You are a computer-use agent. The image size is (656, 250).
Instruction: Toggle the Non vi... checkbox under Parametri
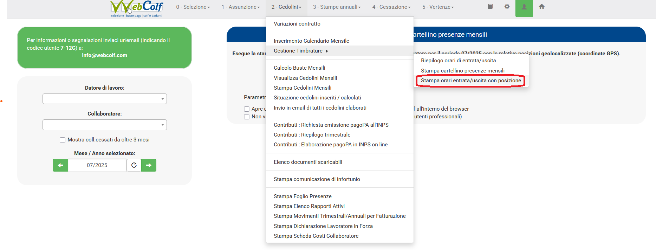[247, 117]
